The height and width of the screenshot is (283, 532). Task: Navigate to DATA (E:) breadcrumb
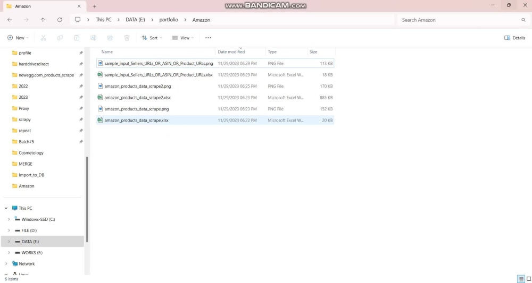(135, 20)
